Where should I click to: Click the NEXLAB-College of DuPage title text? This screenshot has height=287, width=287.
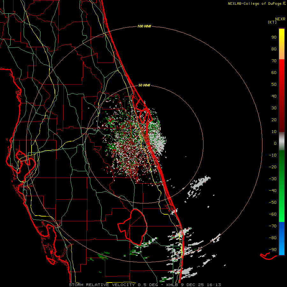point(254,4)
